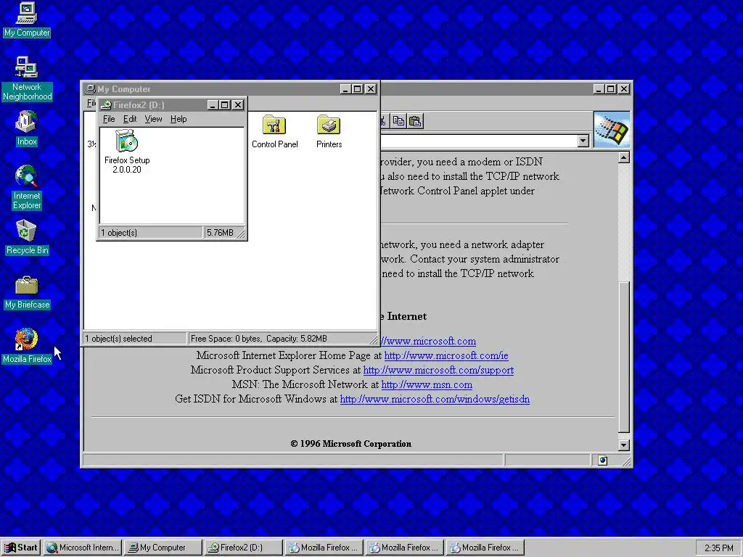Follow the www.microsoft.com link
Image resolution: width=743 pixels, height=557 pixels.
tap(428, 341)
